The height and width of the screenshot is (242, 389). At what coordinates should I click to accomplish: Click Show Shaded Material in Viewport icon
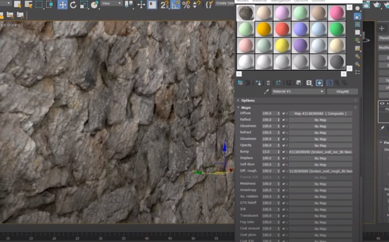pos(319,83)
